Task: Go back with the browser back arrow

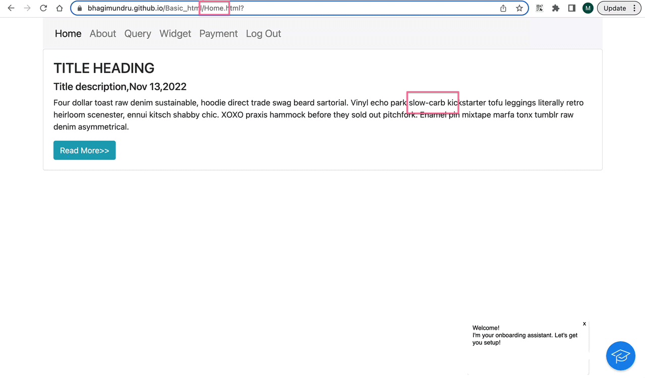Action: [x=11, y=8]
